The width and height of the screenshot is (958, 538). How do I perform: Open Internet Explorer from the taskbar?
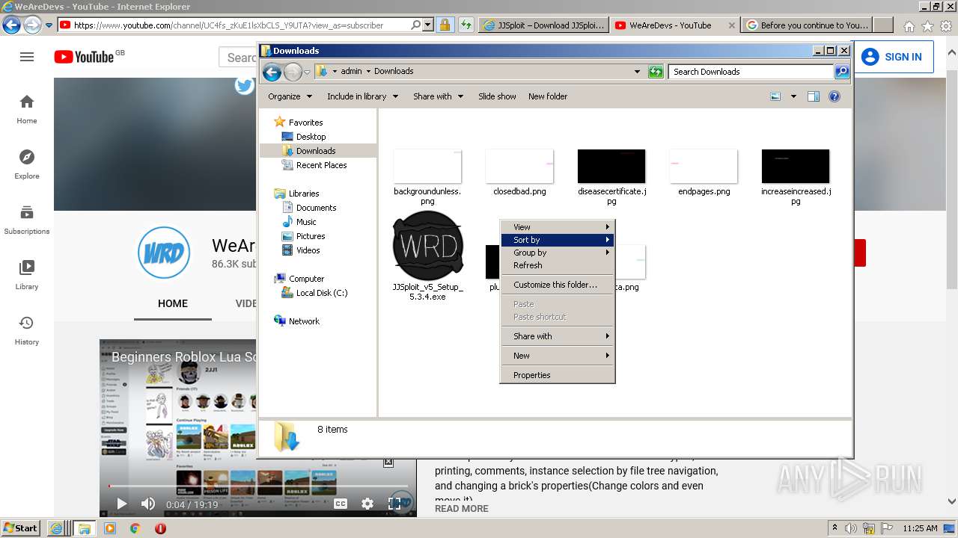coord(56,528)
